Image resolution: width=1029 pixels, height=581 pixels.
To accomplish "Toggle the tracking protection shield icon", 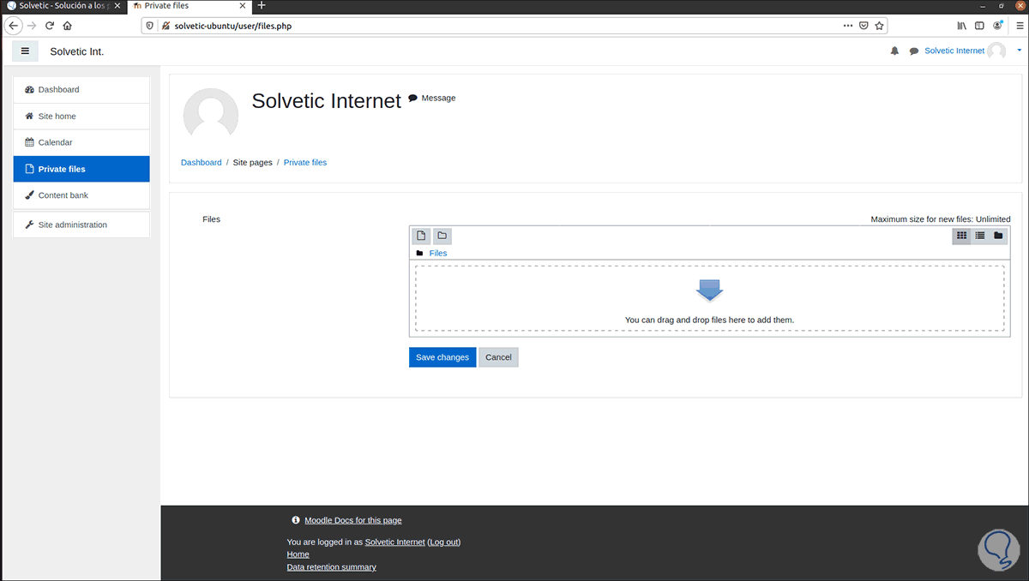I will 150,26.
